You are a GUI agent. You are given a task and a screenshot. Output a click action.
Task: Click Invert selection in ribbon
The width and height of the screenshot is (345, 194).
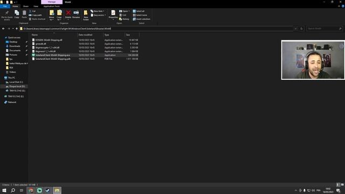pyautogui.click(x=141, y=19)
